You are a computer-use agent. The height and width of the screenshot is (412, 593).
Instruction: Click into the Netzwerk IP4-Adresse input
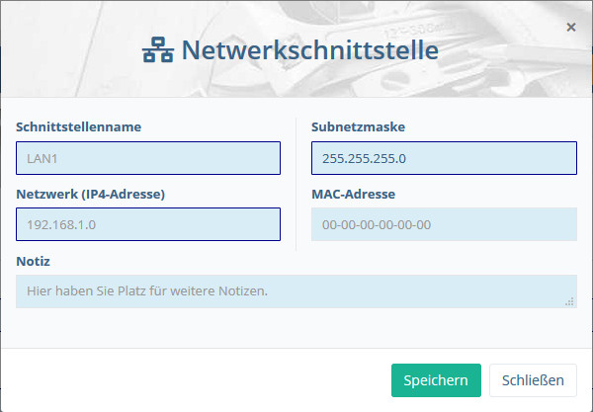click(148, 224)
